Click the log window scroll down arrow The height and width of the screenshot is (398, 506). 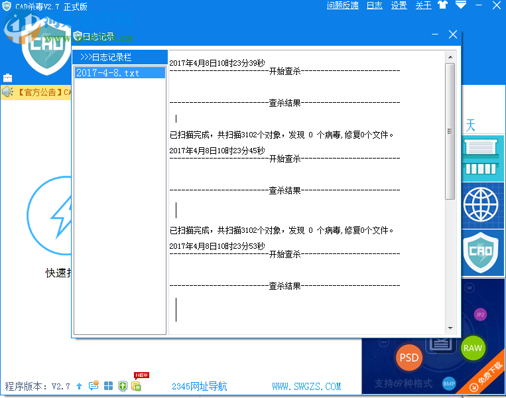point(450,328)
